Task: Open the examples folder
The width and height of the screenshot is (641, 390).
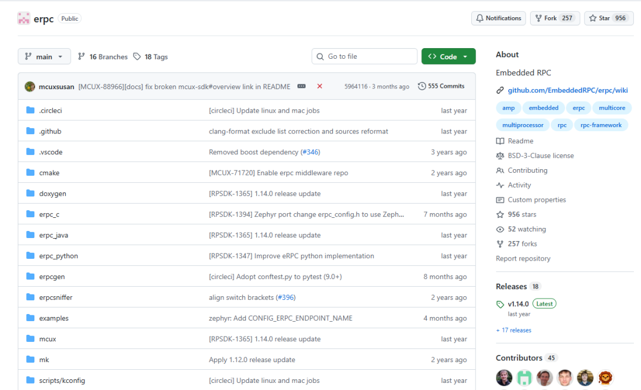Action: [x=53, y=318]
